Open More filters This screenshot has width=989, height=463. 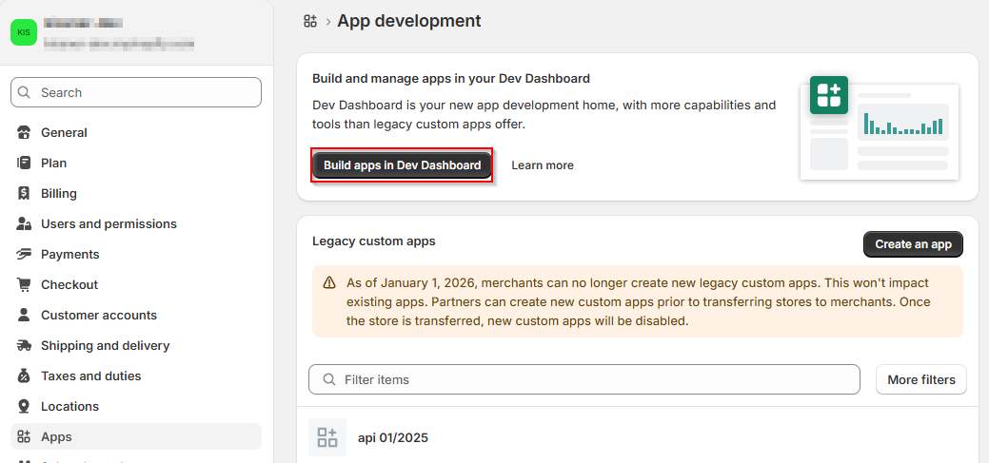(920, 380)
